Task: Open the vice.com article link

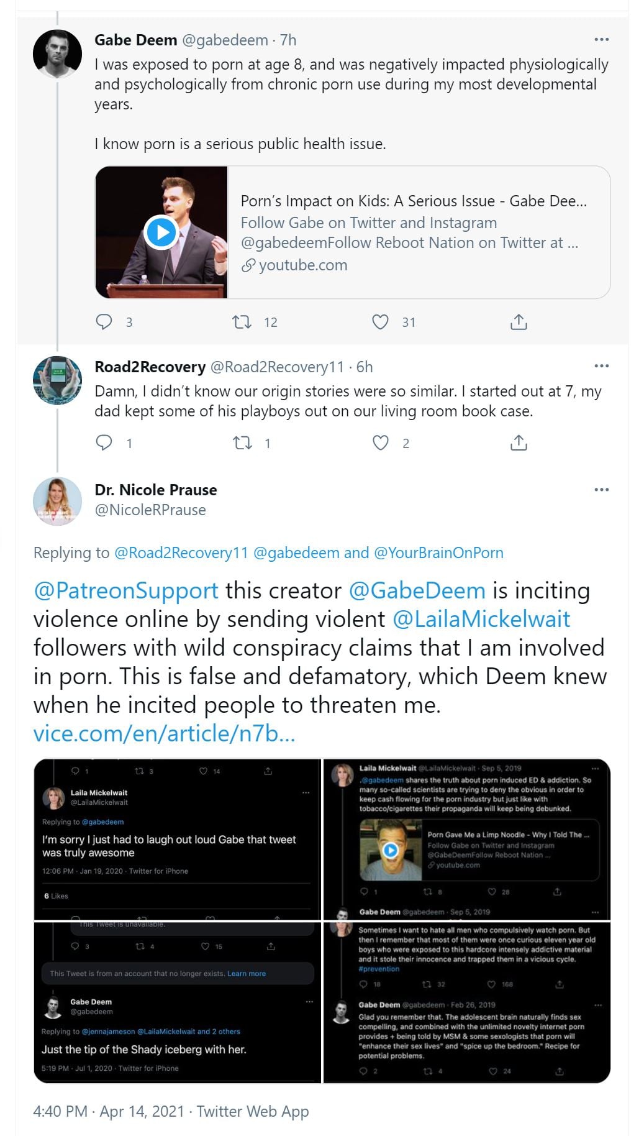Action: (164, 734)
